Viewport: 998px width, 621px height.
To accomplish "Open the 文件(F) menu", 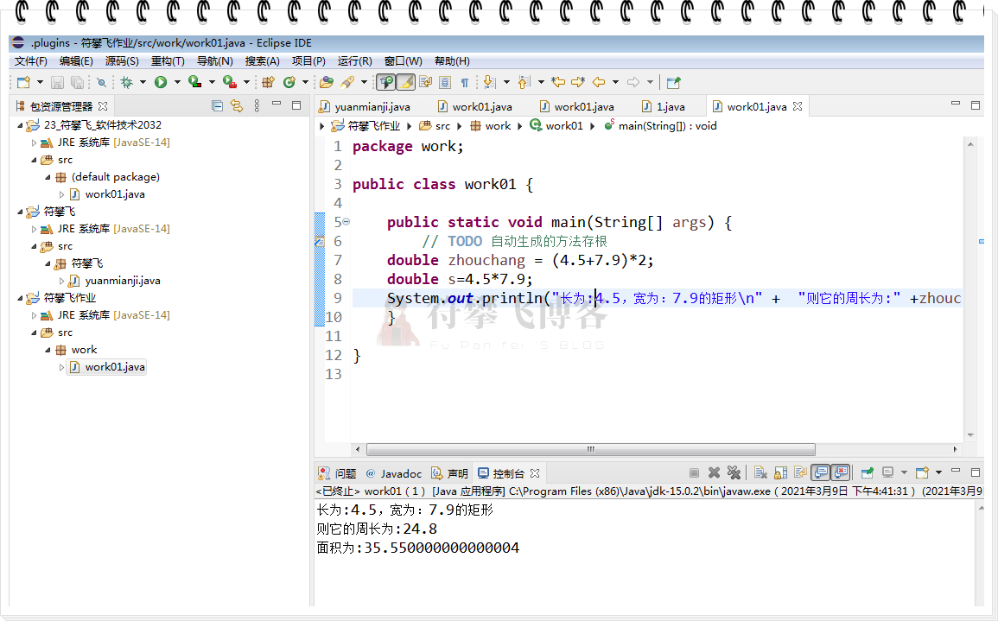I will 31,61.
